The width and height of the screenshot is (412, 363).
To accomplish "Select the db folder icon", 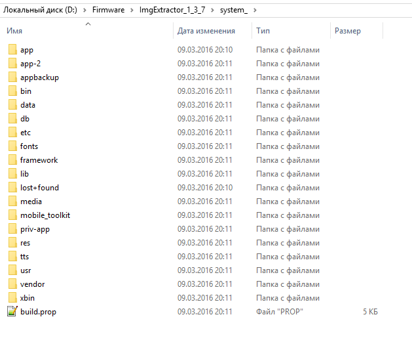I will point(12,118).
